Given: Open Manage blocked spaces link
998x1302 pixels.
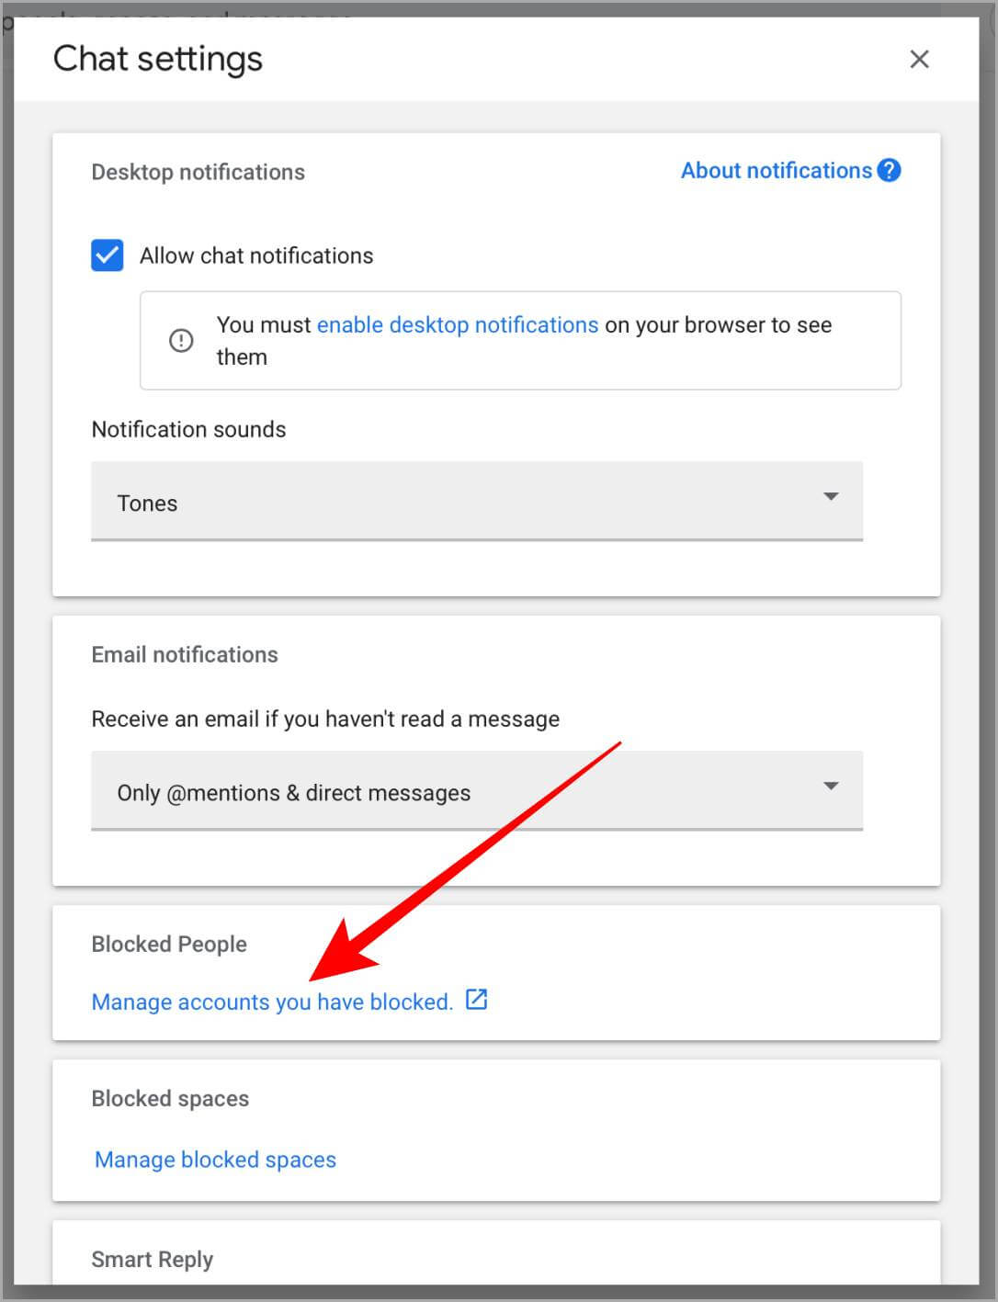Looking at the screenshot, I should coord(216,1160).
